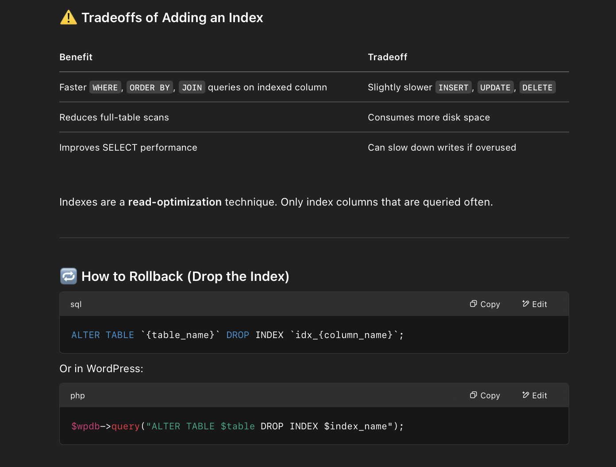Click the sql language label

tap(76, 304)
